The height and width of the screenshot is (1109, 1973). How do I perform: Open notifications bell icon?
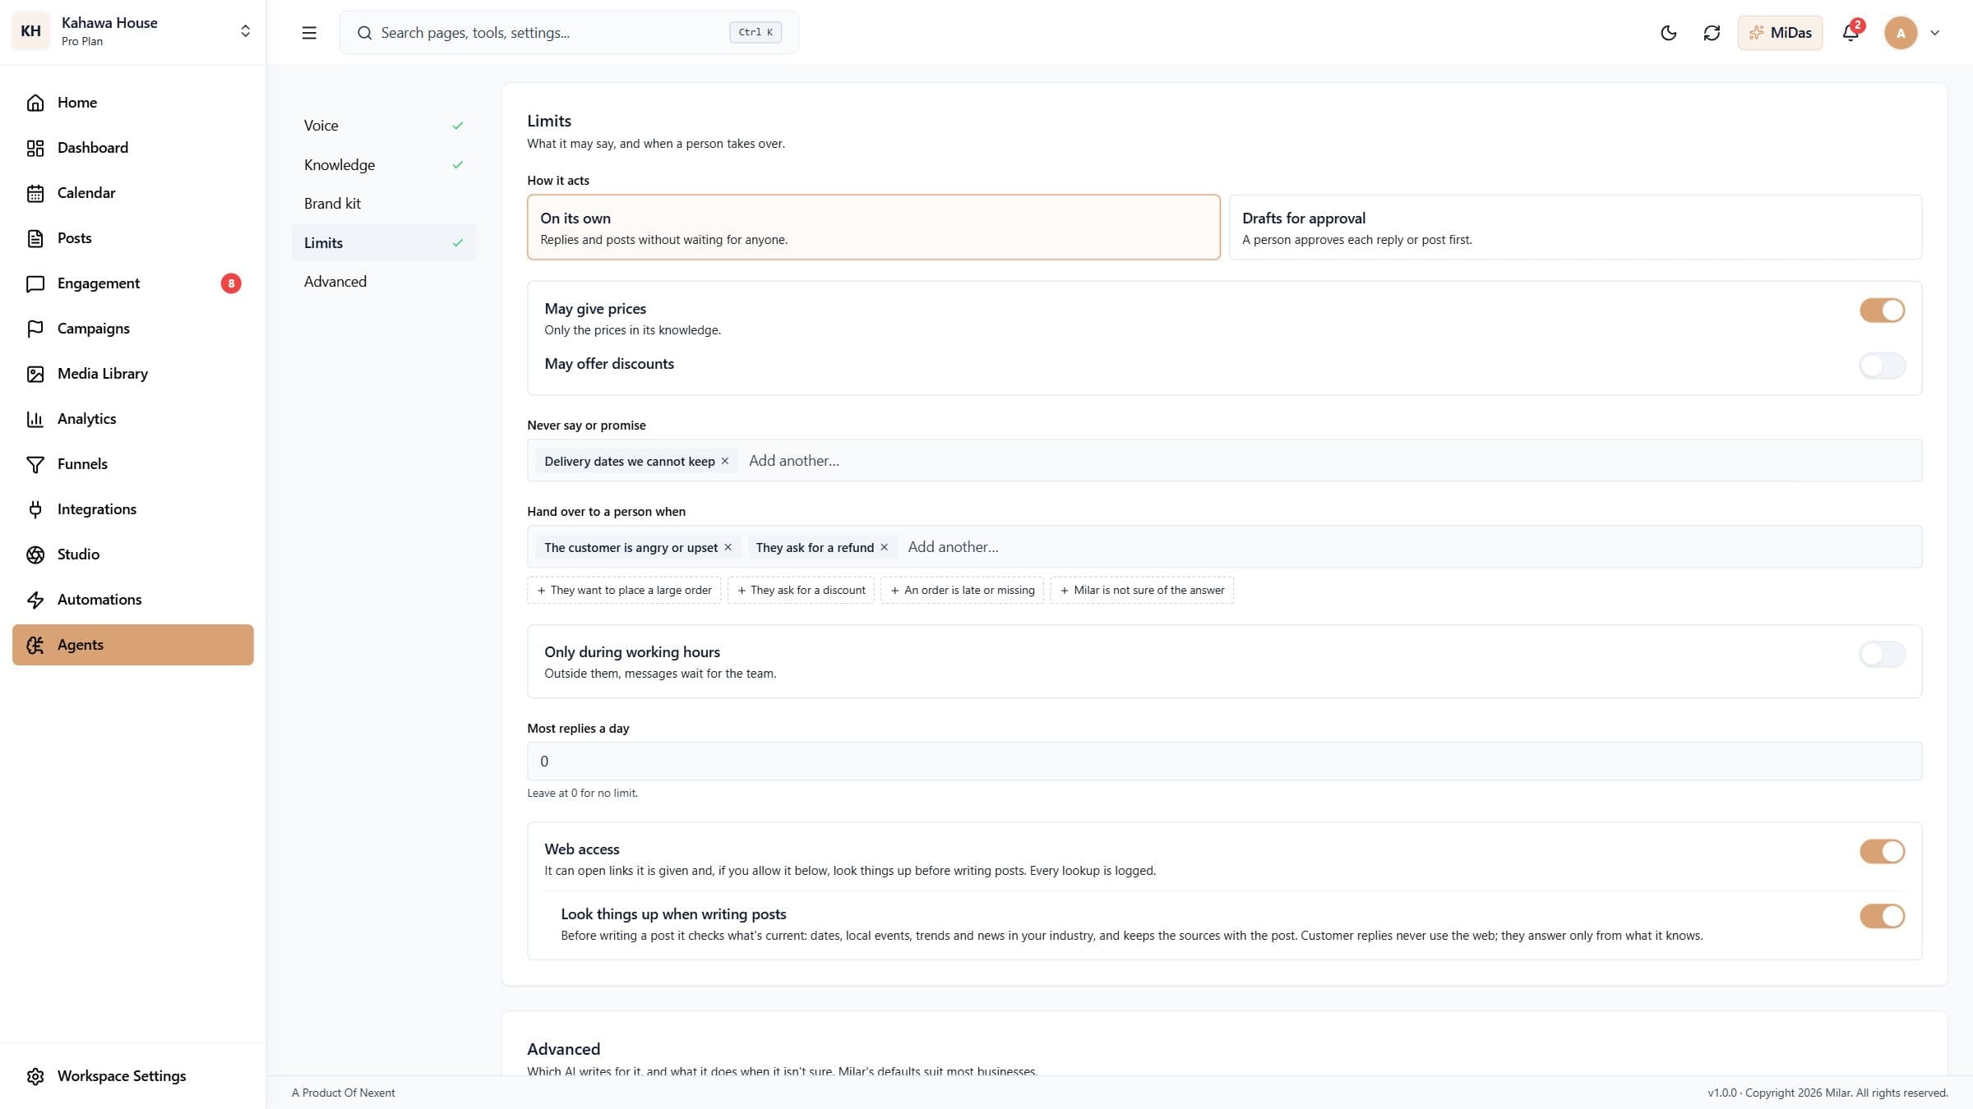coord(1850,33)
